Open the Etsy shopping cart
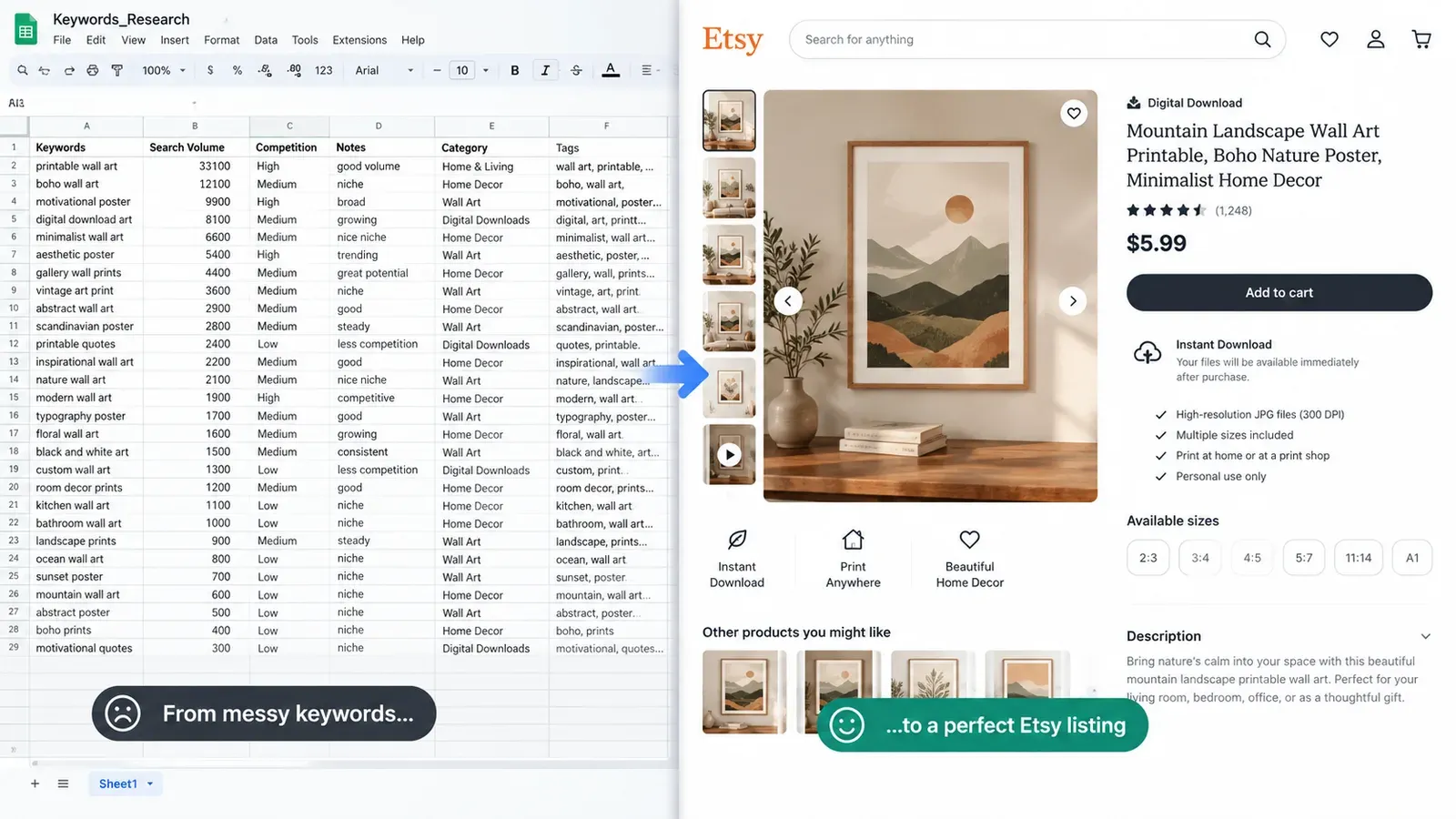This screenshot has width=1456, height=819. (1421, 39)
